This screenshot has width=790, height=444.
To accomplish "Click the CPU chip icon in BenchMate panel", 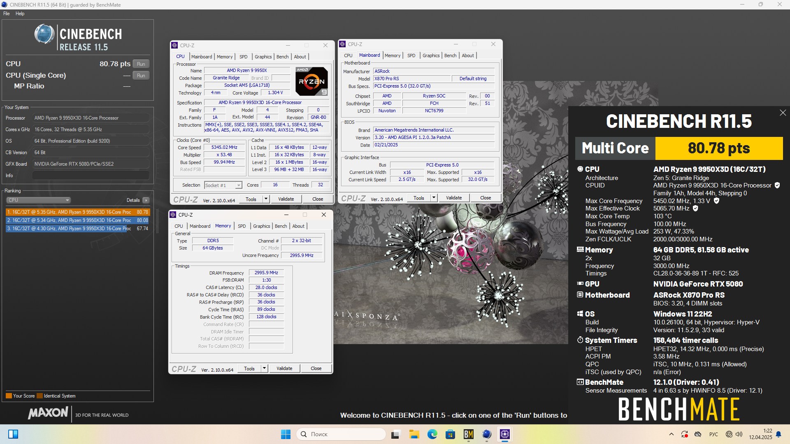I will coord(580,169).
